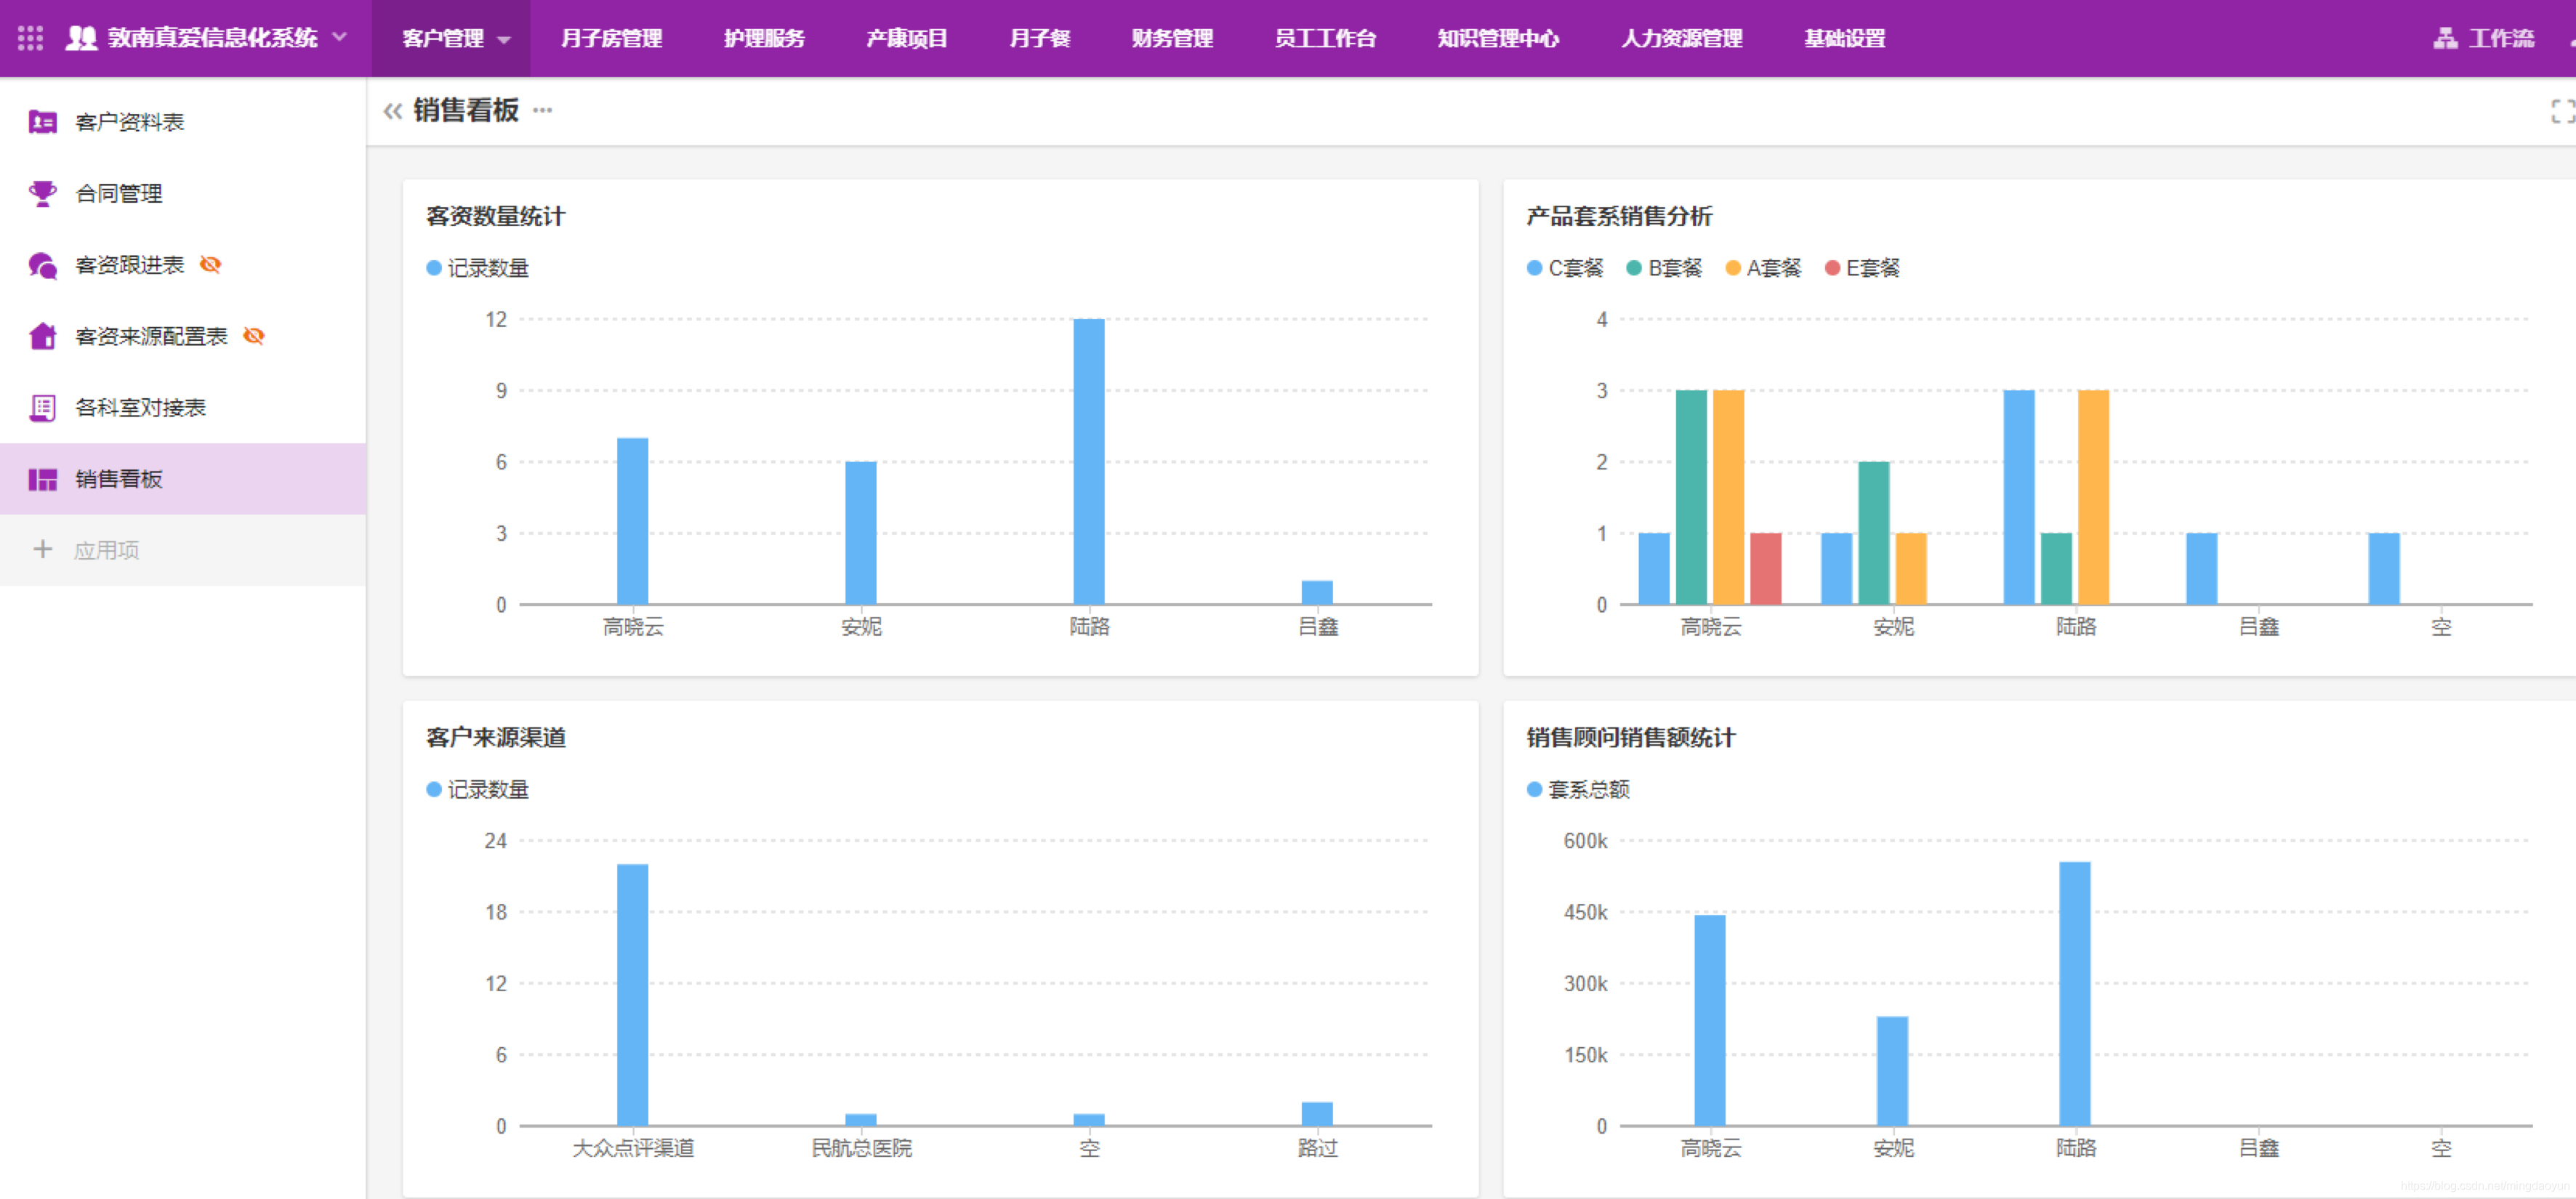Click the 合同管理 trophy icon
Viewport: 2576px width, 1199px height.
(42, 193)
